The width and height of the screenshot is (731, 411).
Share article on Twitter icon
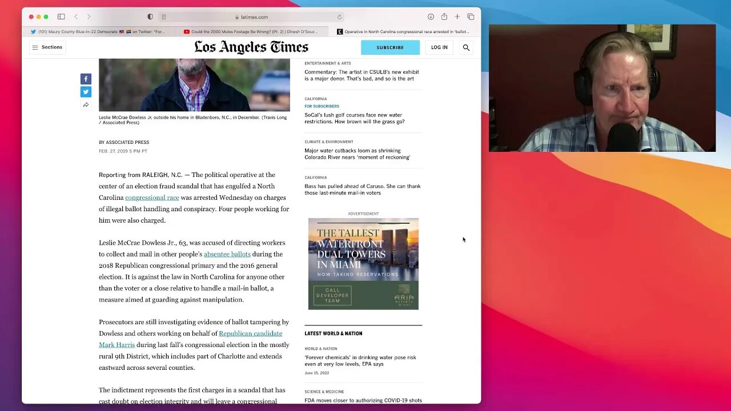pos(86,92)
